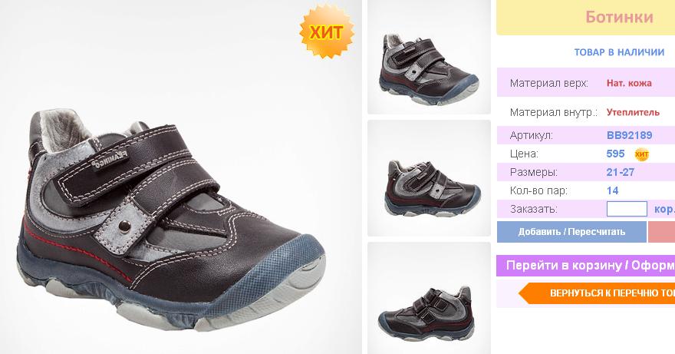Click the Ботинки category heading
Viewport: 675px width, 354px height.
click(x=619, y=17)
